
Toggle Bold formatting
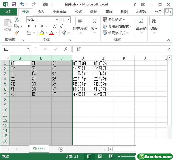[x=29, y=26]
